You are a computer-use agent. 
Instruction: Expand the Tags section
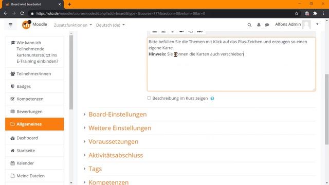[95, 169]
